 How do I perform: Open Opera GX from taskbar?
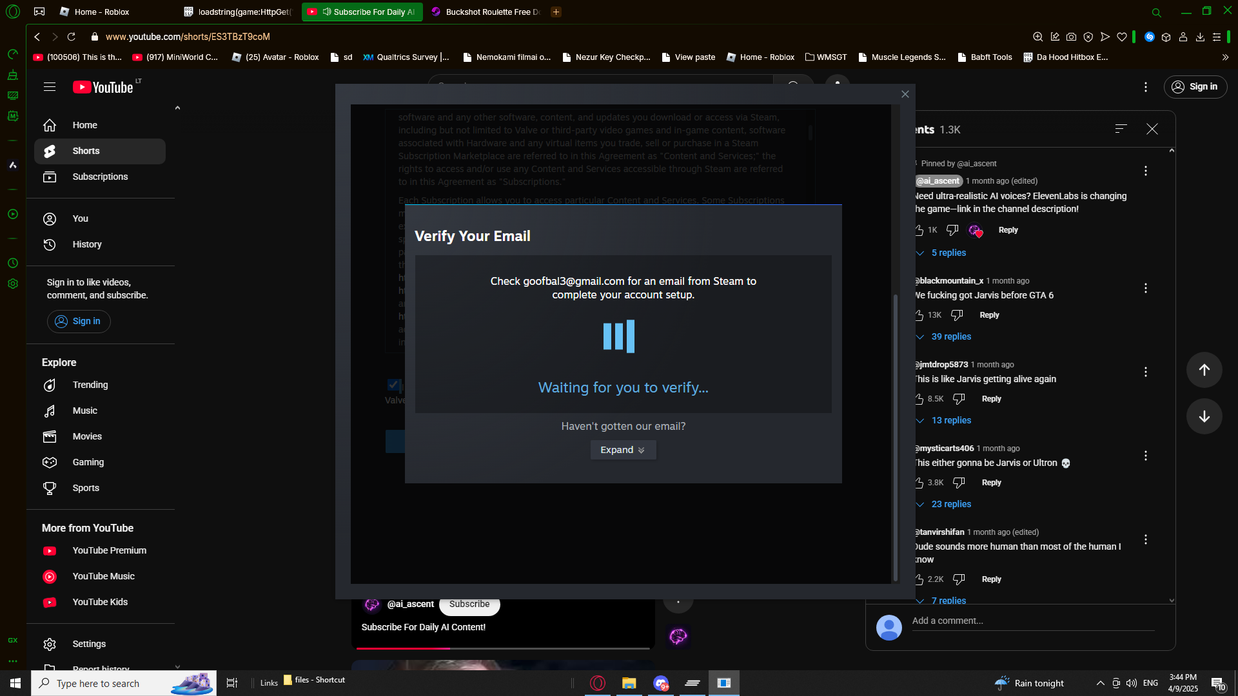[x=598, y=683]
